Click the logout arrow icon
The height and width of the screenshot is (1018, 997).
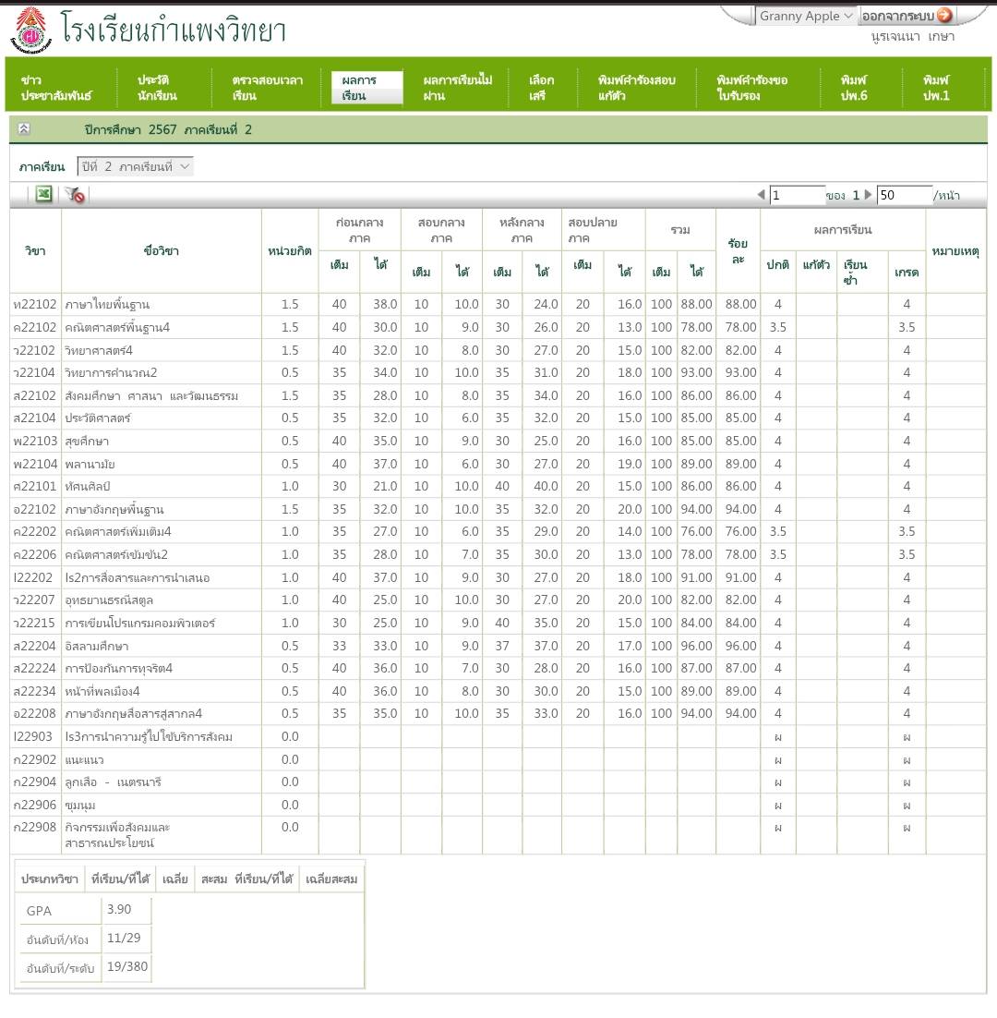944,15
